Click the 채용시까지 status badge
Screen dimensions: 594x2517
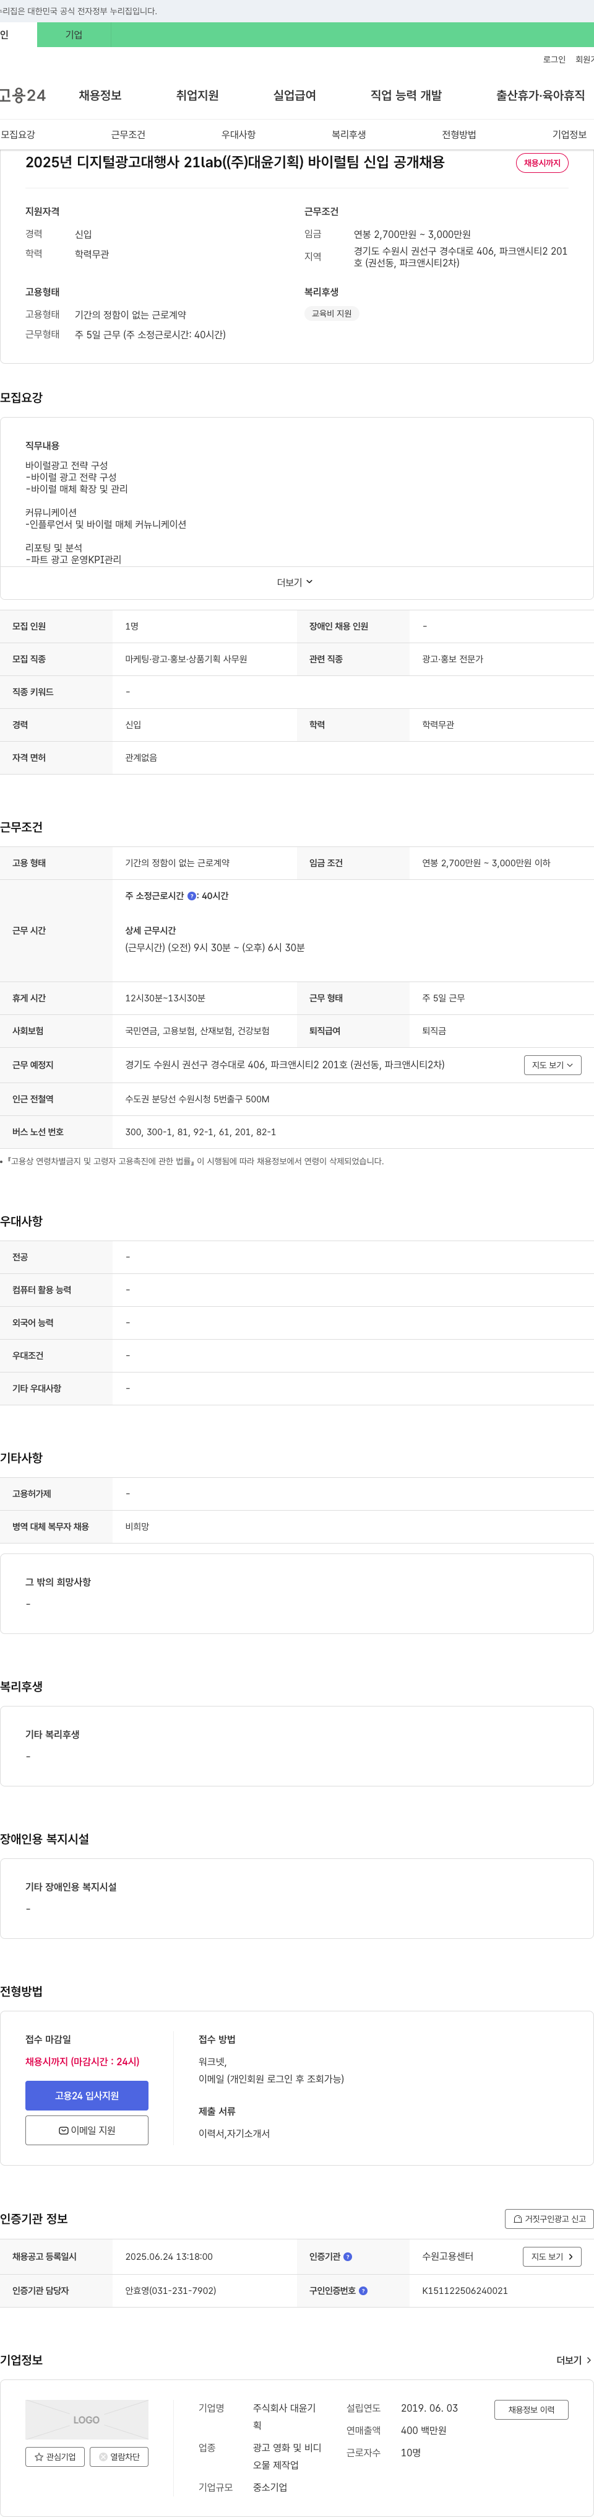[542, 163]
